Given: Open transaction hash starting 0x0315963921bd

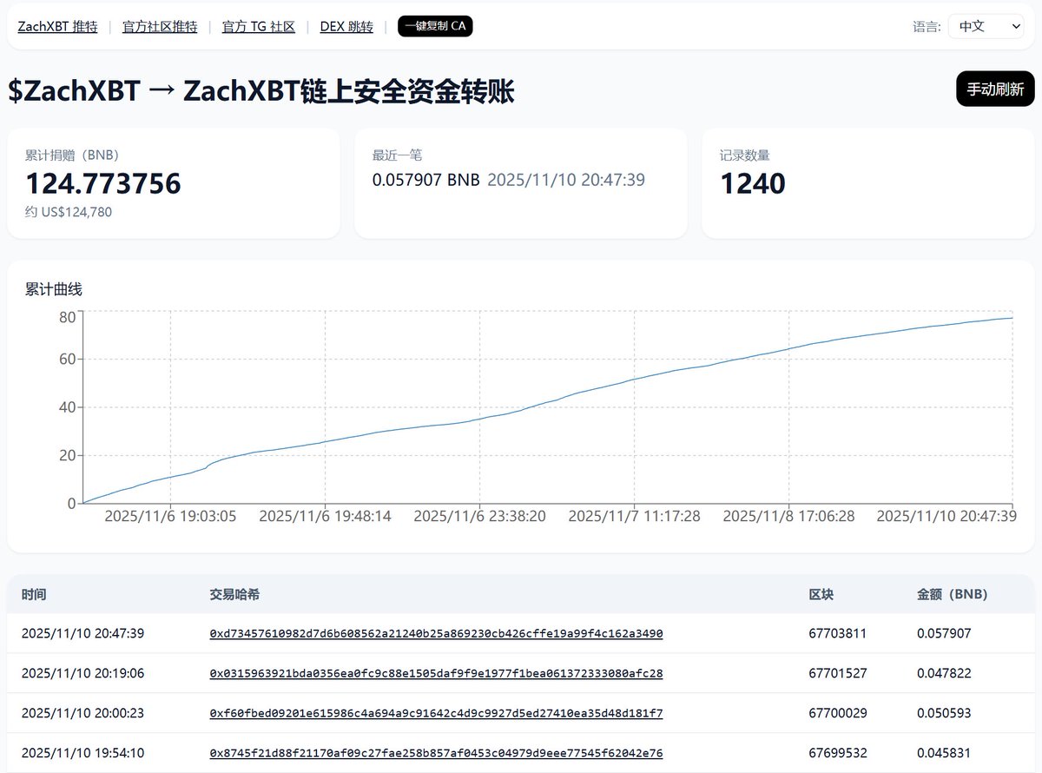Looking at the screenshot, I should pos(436,673).
